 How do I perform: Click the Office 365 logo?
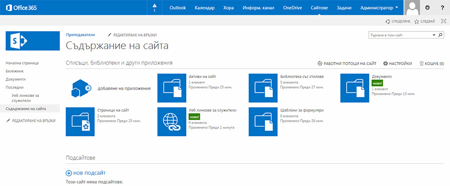coord(21,8)
